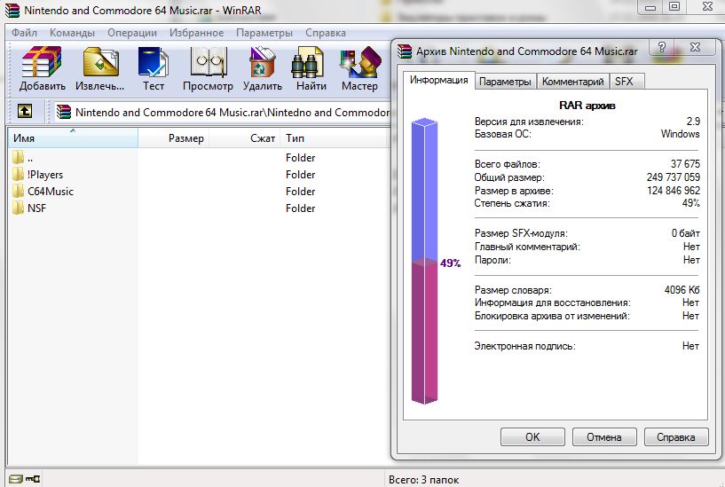Sort file list by Размер column
Viewport: 725px width, 487px height.
coord(173,137)
